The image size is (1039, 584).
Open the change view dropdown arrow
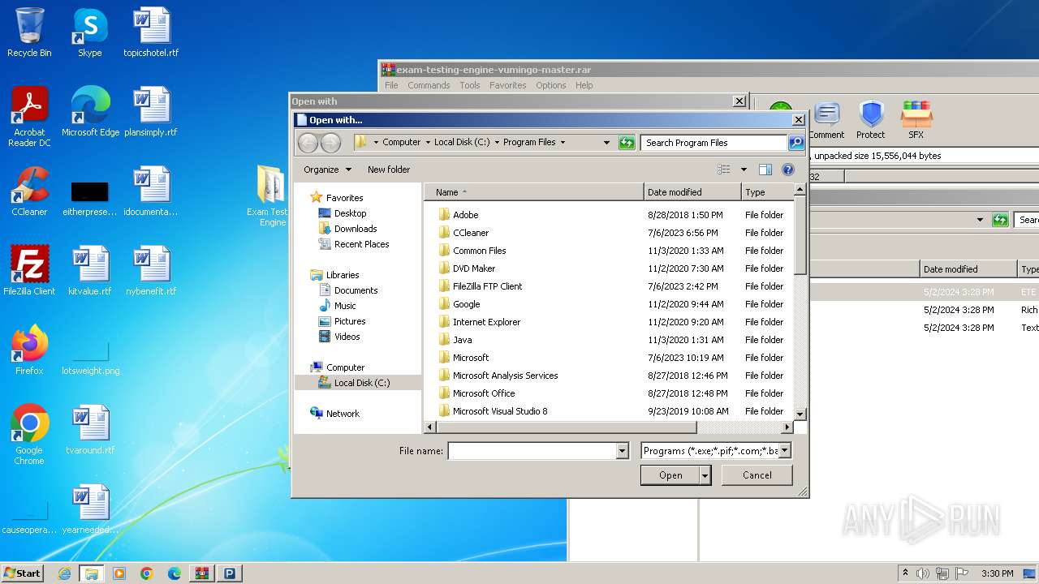pos(744,170)
